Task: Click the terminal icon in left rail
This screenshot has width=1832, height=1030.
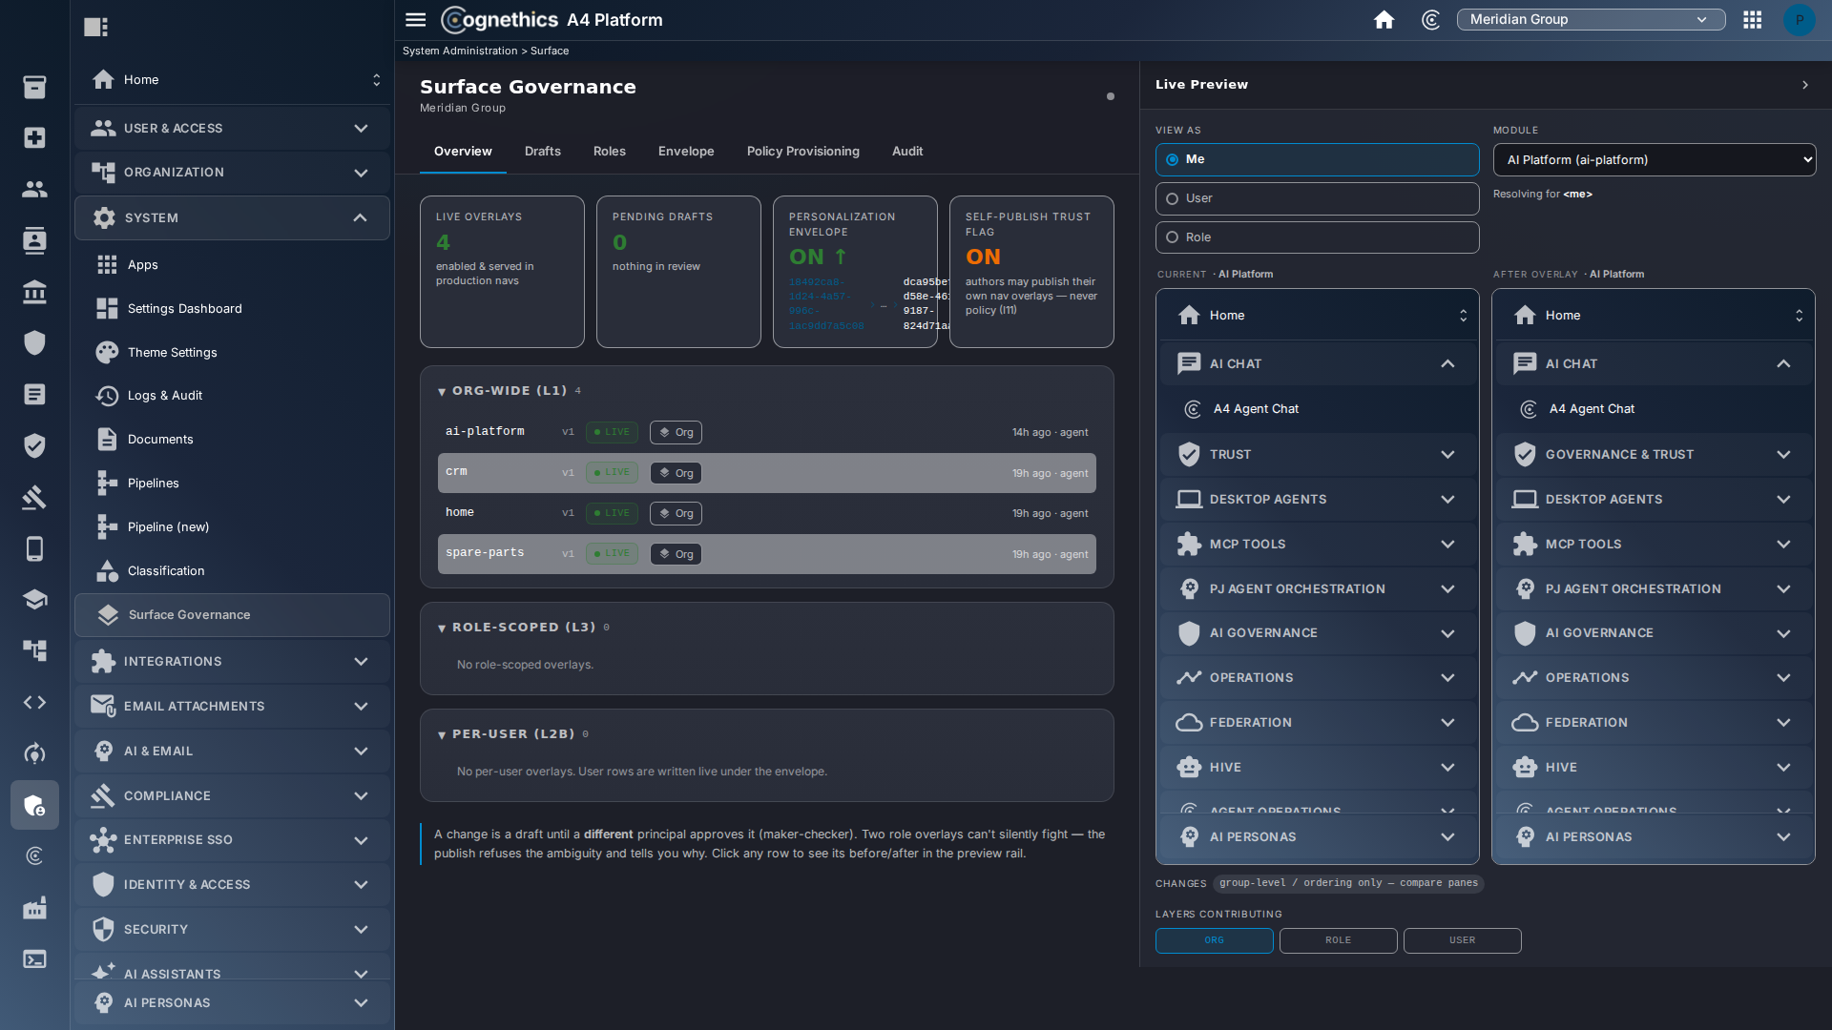Action: tap(34, 959)
